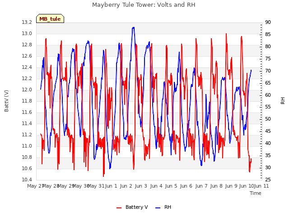Click the Jun 6 date label
The width and height of the screenshot is (289, 216).
coord(186,186)
